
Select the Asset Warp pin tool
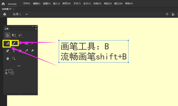33,51
